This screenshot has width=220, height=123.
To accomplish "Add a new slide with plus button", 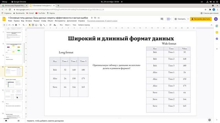I will click(x=4, y=25).
